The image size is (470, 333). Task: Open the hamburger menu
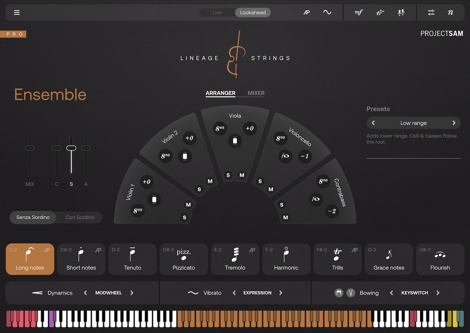17,13
